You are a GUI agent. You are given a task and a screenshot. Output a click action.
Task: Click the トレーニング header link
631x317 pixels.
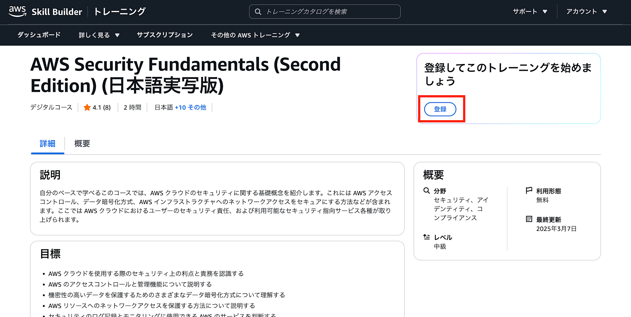tap(120, 12)
